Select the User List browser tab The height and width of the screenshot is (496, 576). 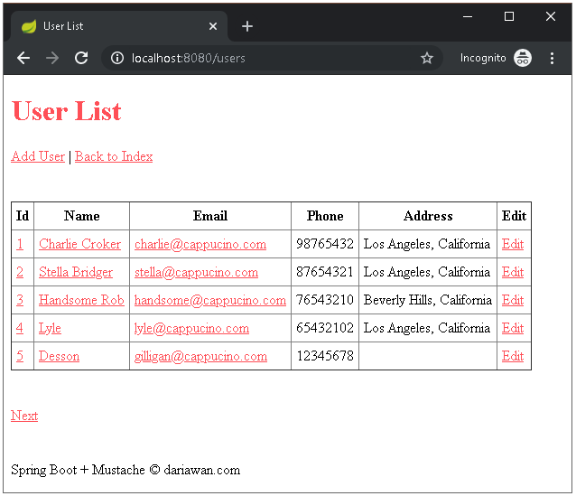pos(119,26)
